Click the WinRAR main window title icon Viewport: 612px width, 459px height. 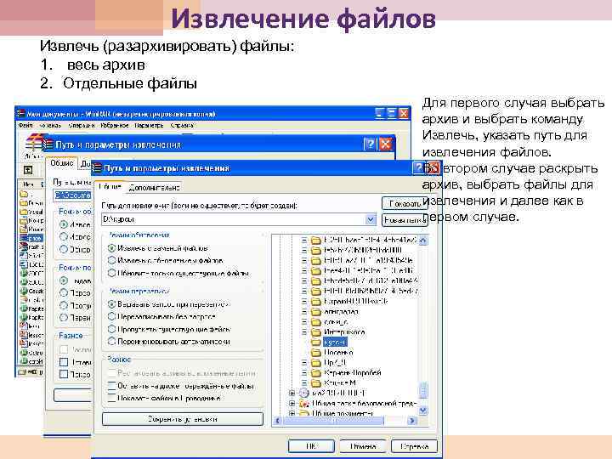[x=20, y=114]
